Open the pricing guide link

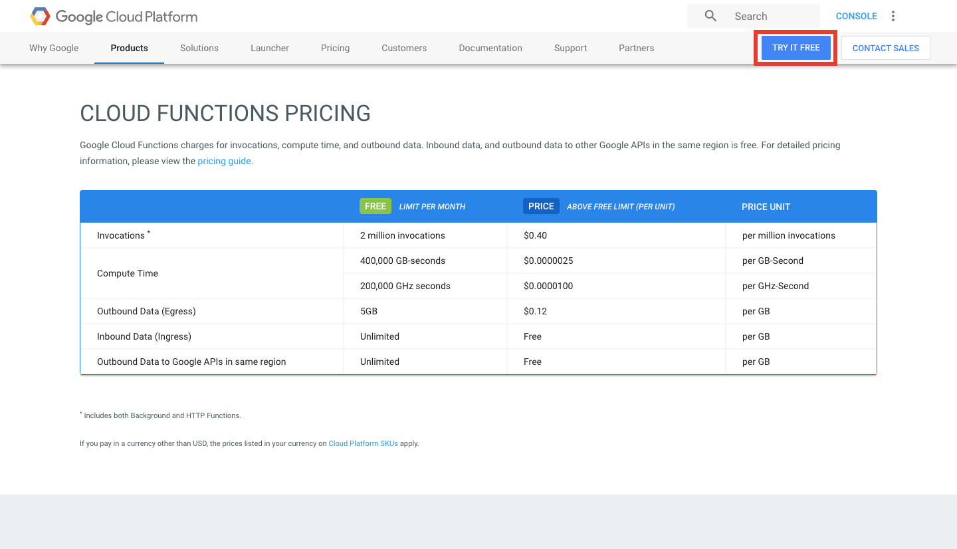click(224, 160)
